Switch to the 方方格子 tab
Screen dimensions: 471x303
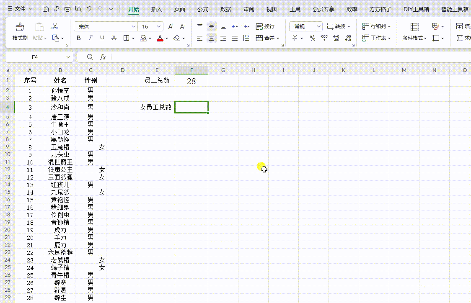pos(380,9)
